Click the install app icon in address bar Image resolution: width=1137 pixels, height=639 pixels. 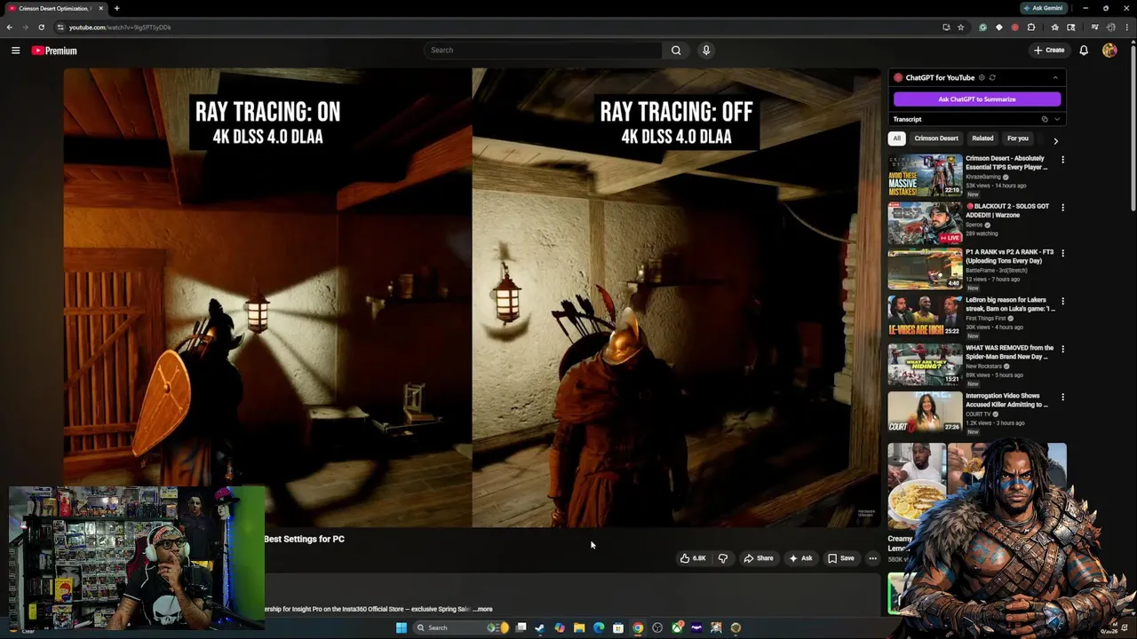946,28
